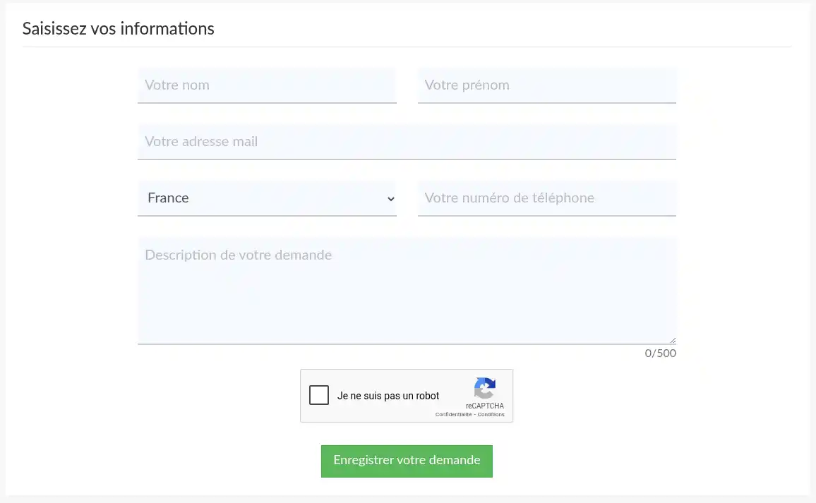Select the 'Votre adresse mail' field
Viewport: 816px width, 503px height.
tap(407, 141)
